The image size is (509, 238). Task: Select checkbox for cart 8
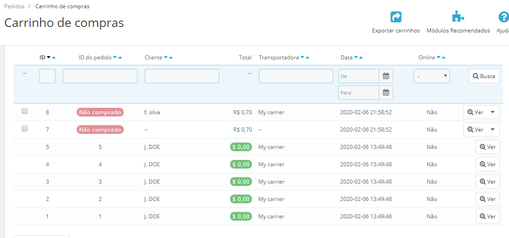coord(25,111)
